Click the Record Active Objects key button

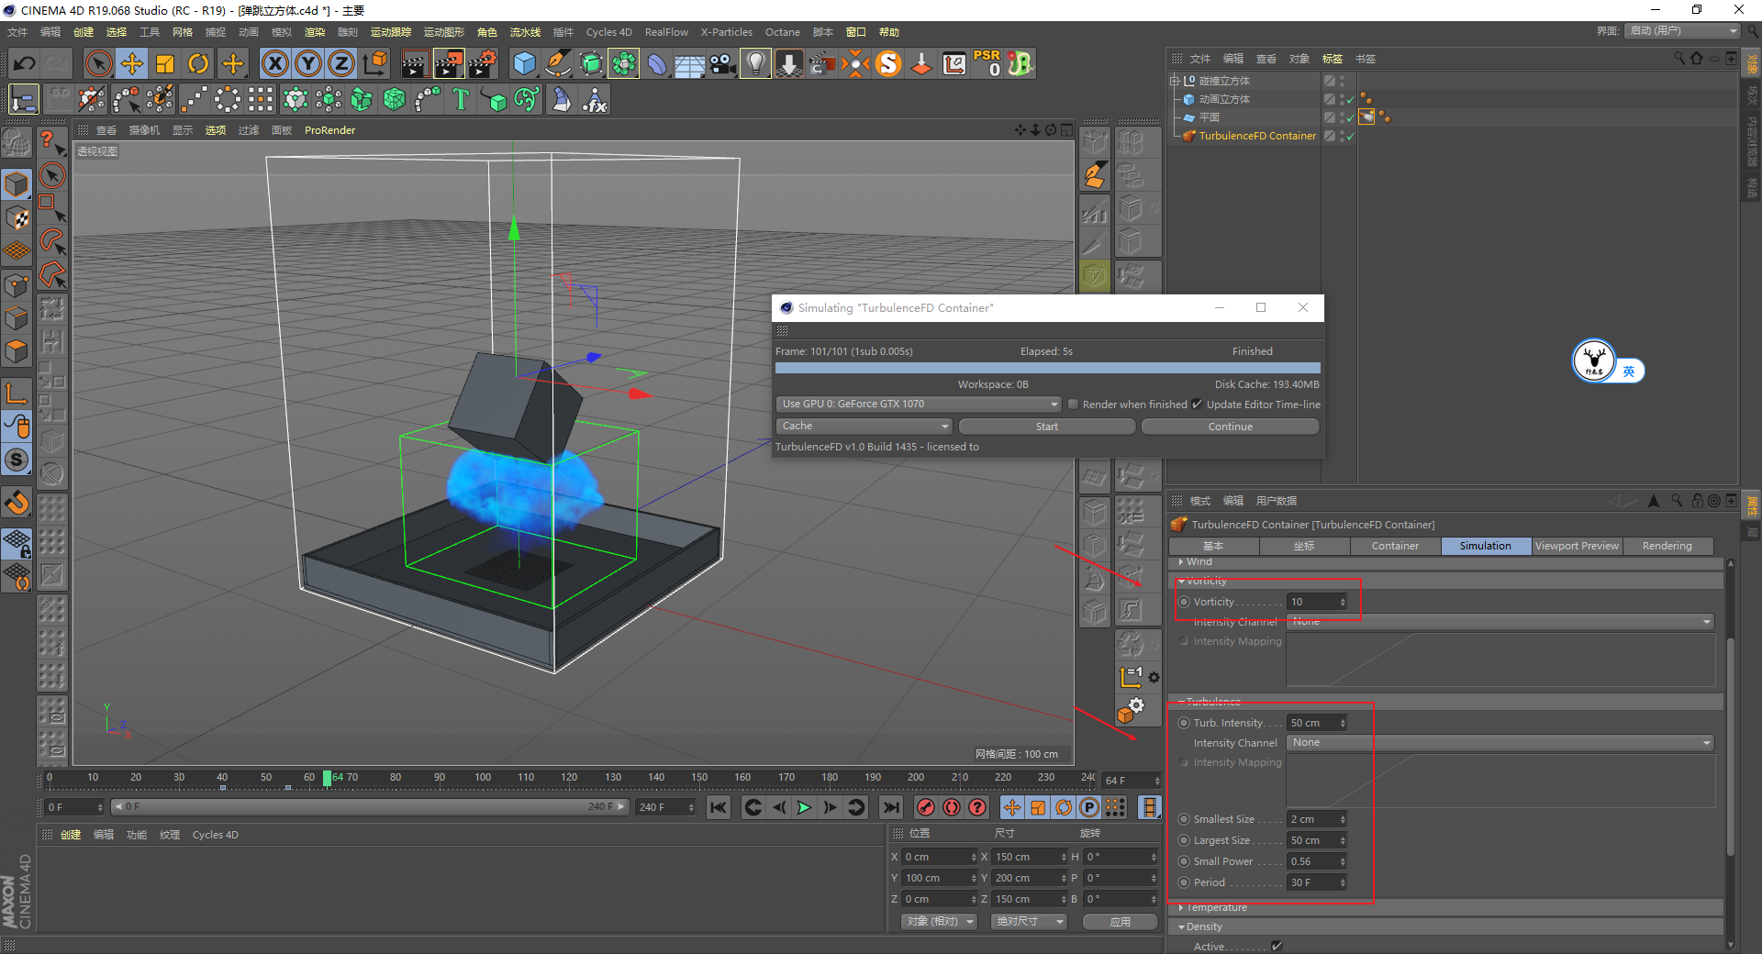pyautogui.click(x=926, y=807)
